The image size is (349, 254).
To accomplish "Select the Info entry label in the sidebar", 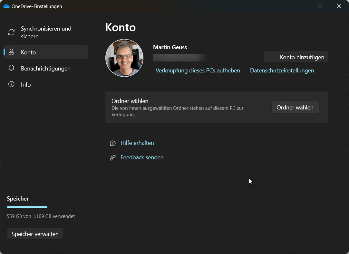I will [26, 84].
